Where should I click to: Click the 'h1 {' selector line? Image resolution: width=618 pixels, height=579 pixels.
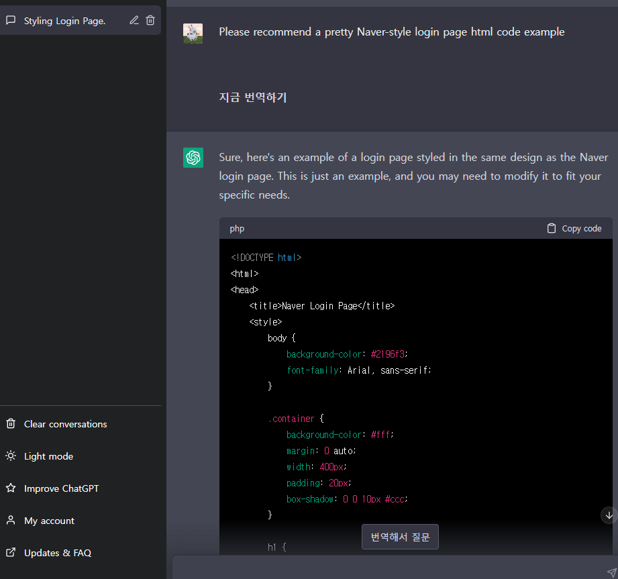coord(276,547)
